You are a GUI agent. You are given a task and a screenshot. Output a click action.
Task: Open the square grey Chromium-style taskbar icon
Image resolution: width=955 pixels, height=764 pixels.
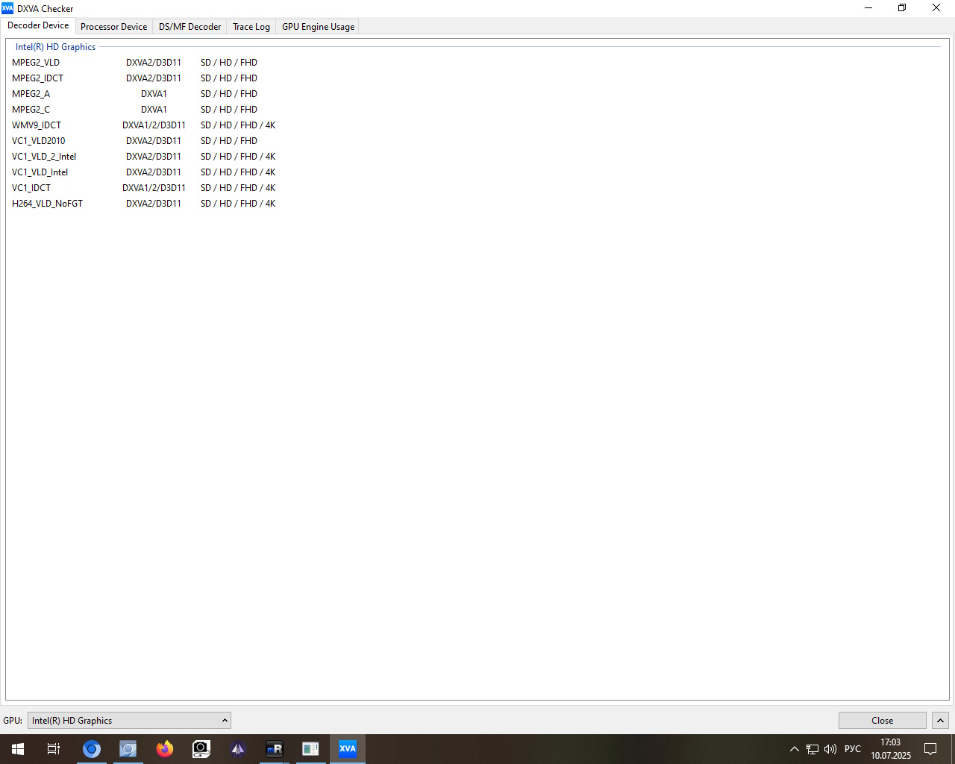pyautogui.click(x=128, y=749)
